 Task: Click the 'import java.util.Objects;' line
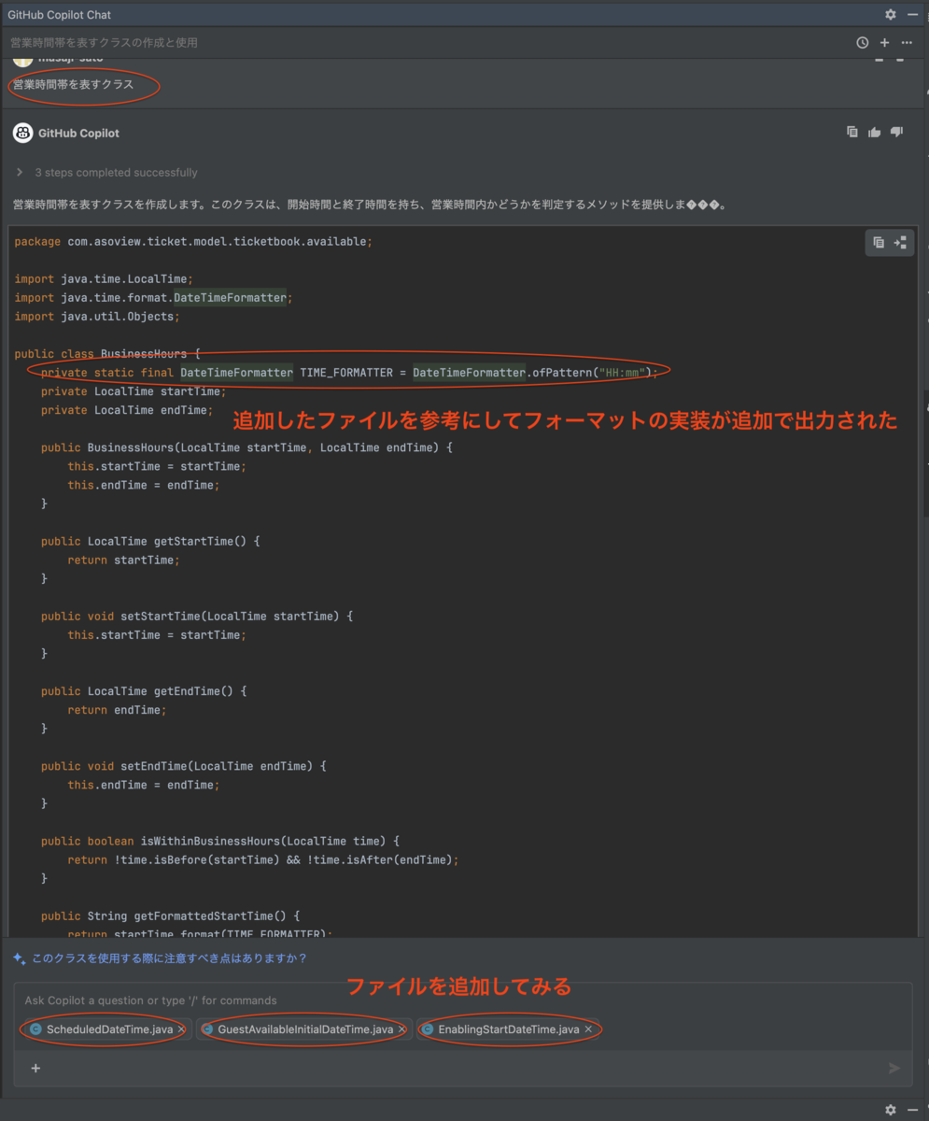click(x=97, y=317)
